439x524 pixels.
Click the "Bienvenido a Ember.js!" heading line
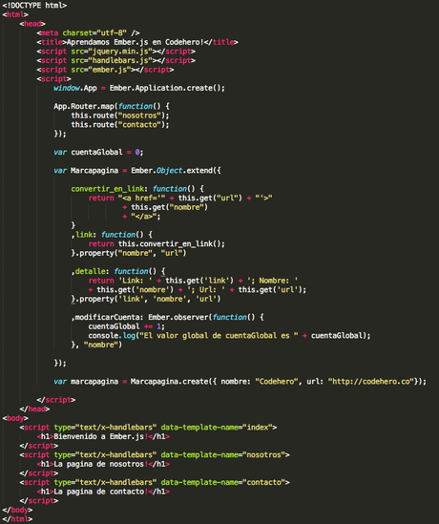[x=103, y=436]
